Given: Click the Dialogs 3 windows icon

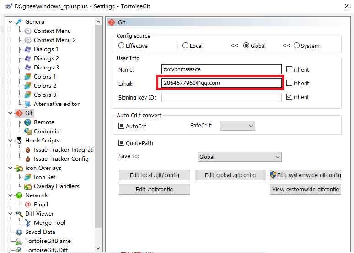Looking at the screenshot, I should (28, 68).
